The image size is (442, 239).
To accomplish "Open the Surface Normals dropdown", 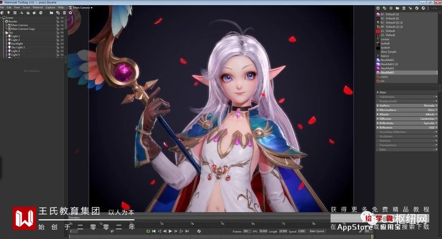I will [x=430, y=106].
